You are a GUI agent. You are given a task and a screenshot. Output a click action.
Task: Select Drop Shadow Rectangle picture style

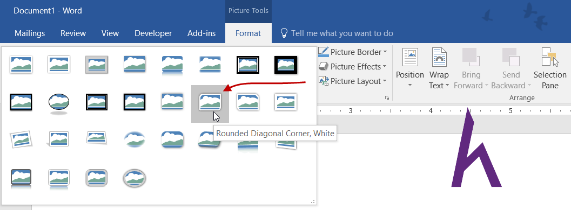point(135,65)
